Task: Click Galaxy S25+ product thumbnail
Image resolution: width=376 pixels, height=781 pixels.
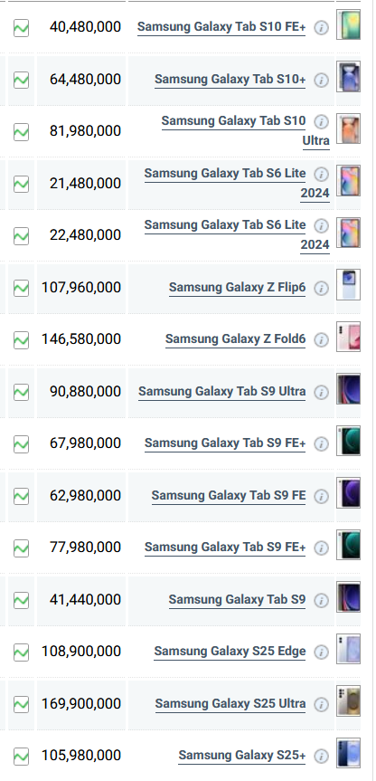Action: coord(348,752)
